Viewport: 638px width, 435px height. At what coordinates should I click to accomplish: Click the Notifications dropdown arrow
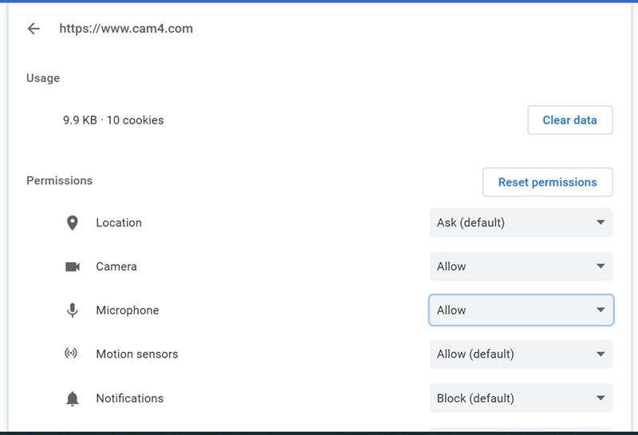click(x=601, y=398)
